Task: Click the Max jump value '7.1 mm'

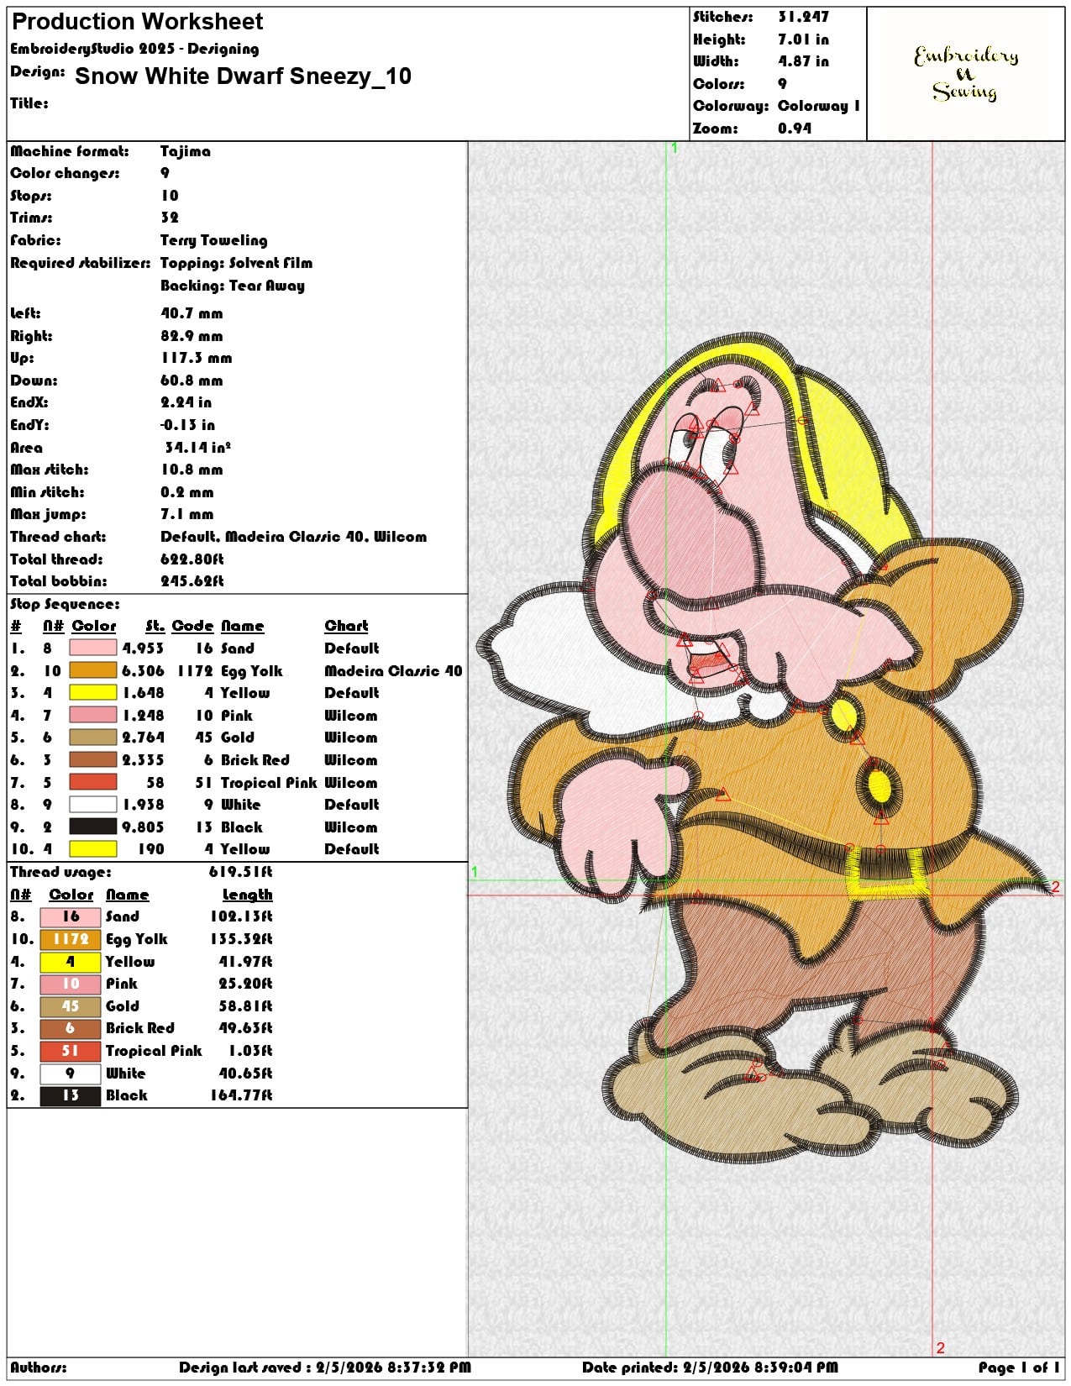Action: (187, 514)
